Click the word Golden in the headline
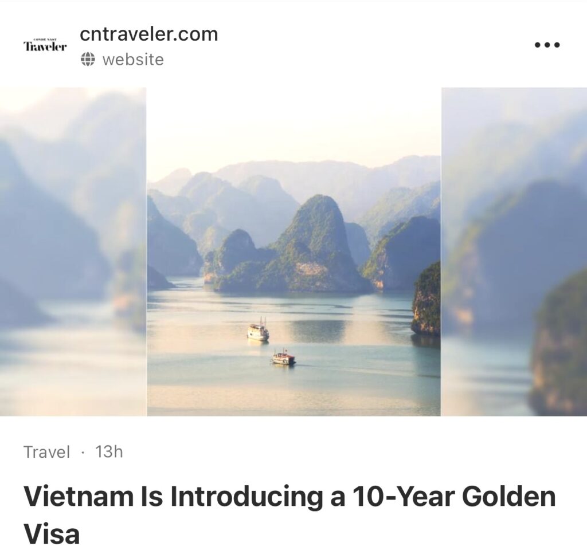The width and height of the screenshot is (587, 558). tap(509, 496)
